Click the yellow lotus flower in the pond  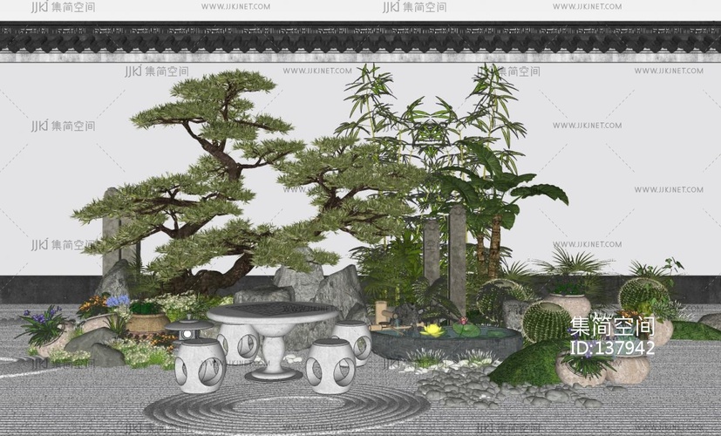[x=432, y=330]
